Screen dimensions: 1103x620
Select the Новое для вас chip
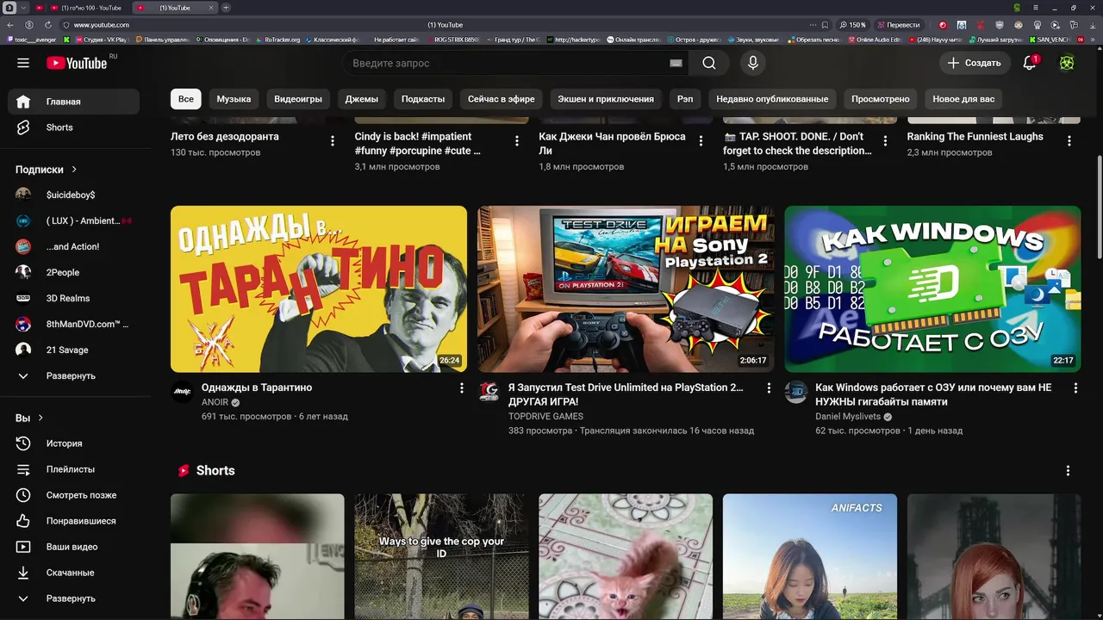tap(963, 99)
